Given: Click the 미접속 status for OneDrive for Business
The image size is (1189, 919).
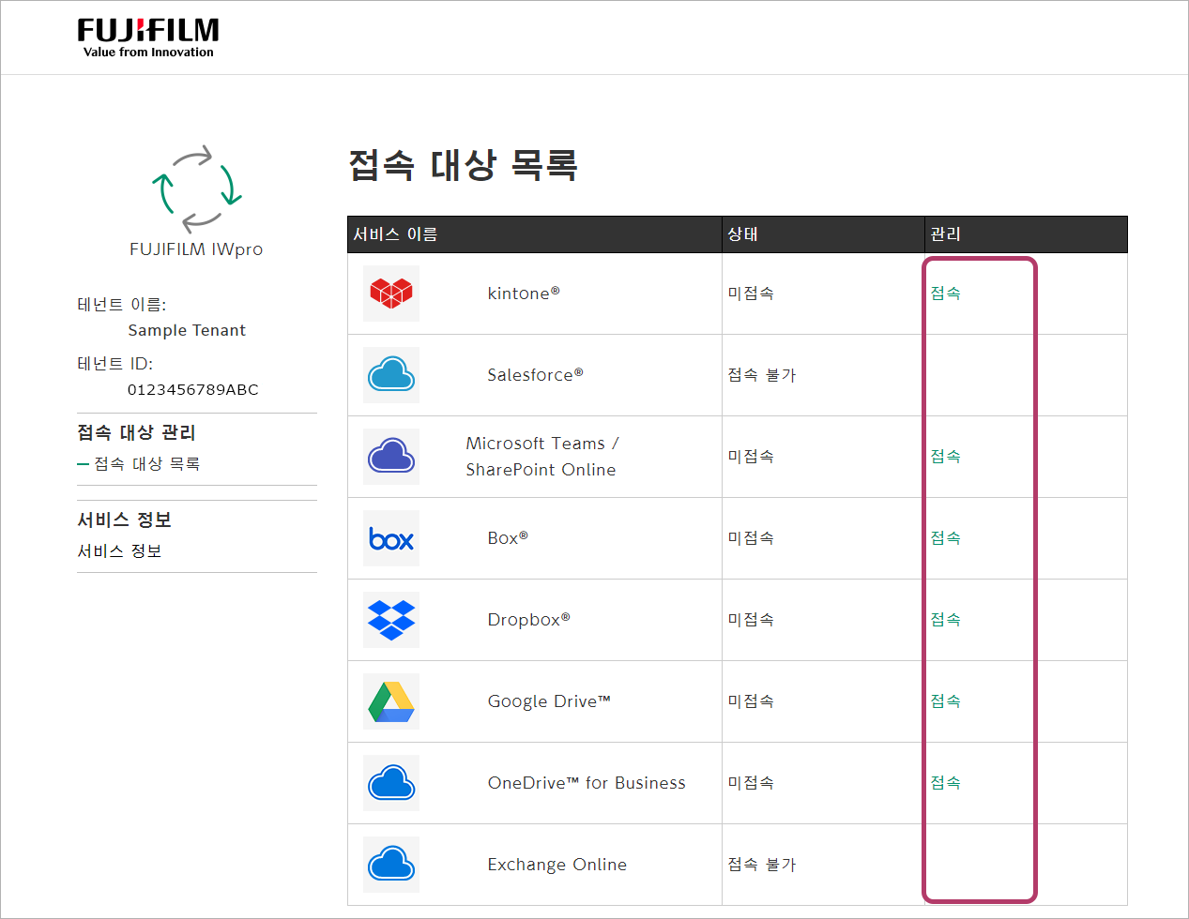Looking at the screenshot, I should 751,783.
